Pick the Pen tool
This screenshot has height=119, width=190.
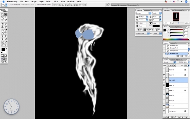[2, 39]
